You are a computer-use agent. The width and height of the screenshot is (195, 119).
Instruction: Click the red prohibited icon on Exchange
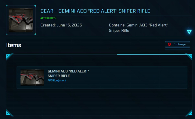[x=169, y=44]
